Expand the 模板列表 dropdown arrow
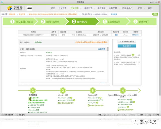This screenshot has width=161, height=129. click(94, 8)
